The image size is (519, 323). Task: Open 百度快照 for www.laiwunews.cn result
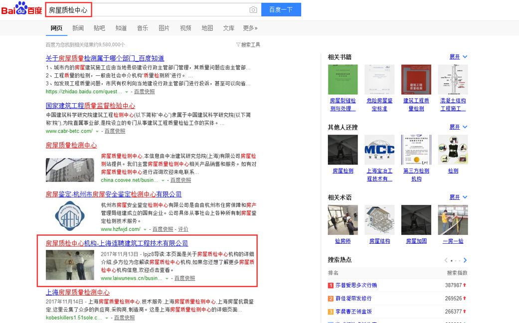click(x=184, y=278)
